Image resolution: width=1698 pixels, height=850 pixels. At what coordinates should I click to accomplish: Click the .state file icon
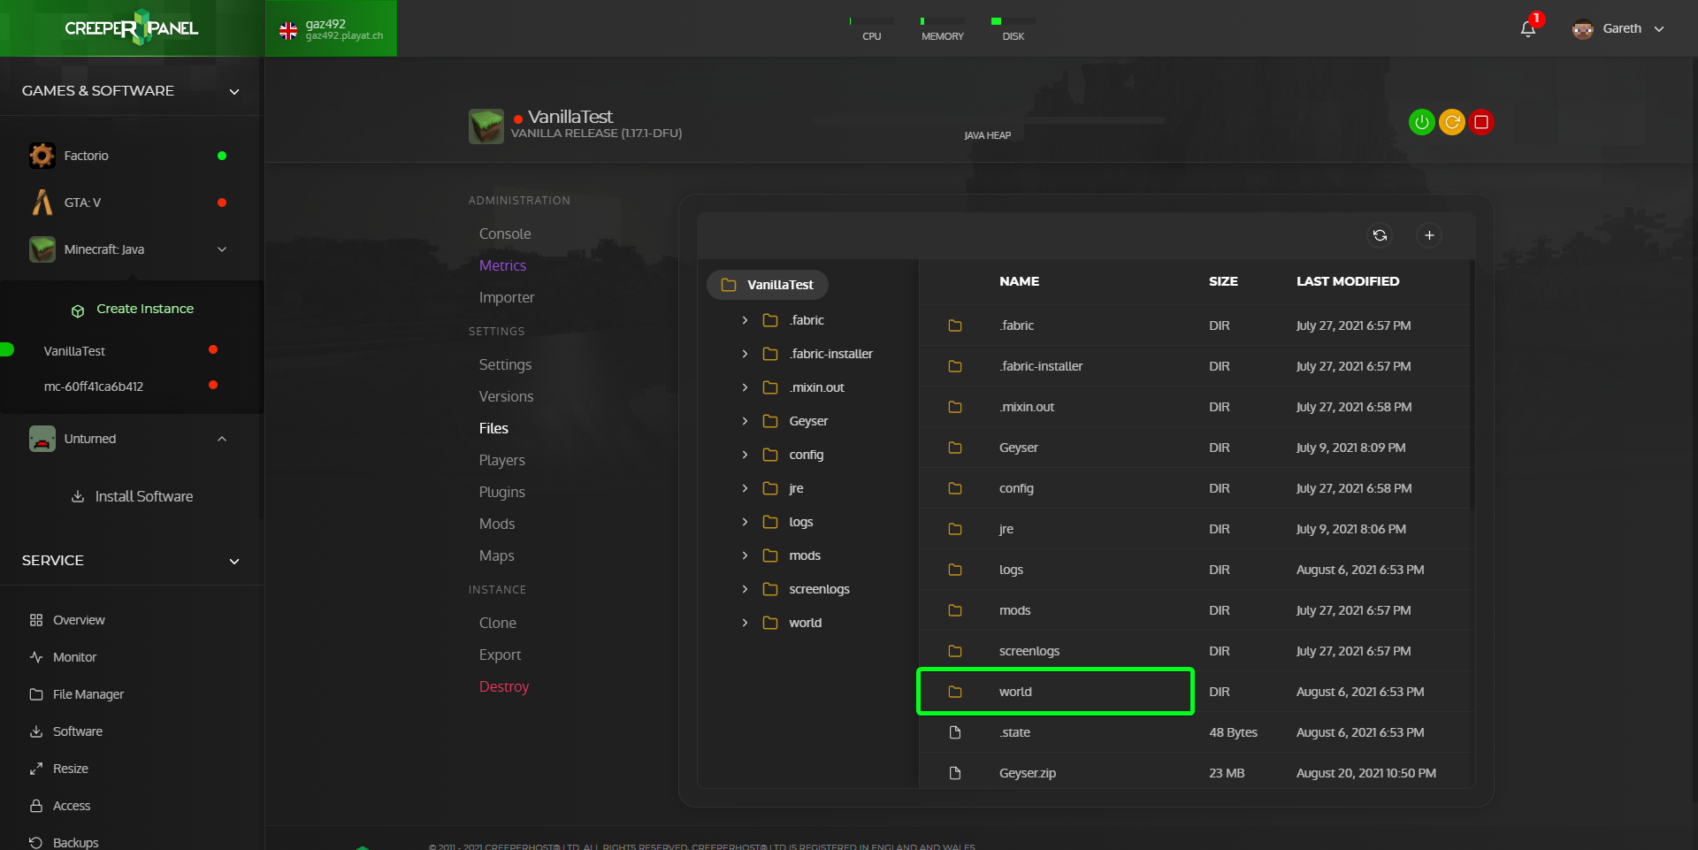pos(955,732)
